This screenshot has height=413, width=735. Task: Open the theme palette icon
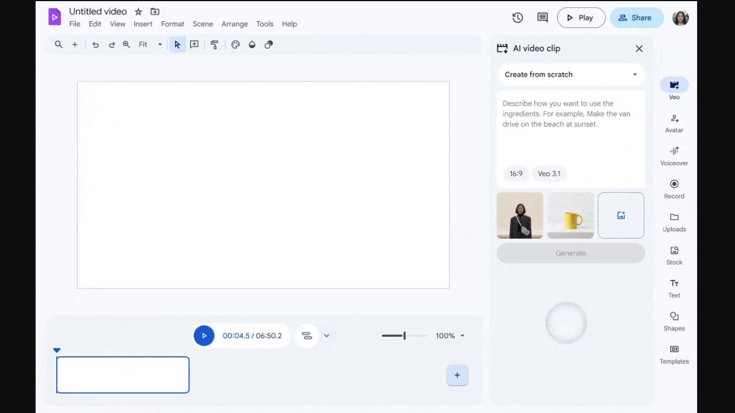[235, 45]
